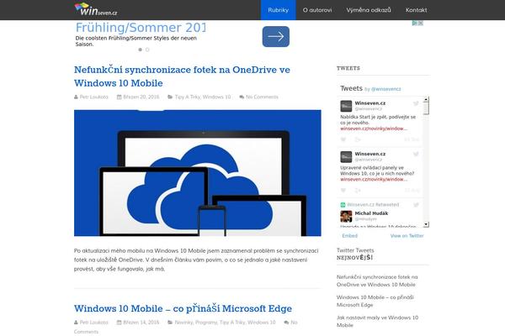Click Michal Hudák's avatar
Screen dimensions: 505x336
[346, 217]
